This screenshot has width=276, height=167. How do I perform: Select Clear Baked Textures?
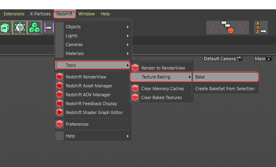pyautogui.click(x=162, y=97)
